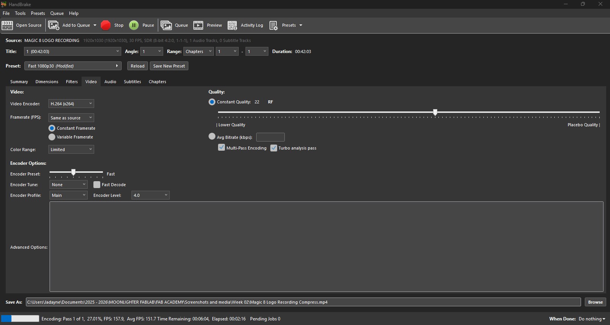Open the Framerate Same as source dropdown

pos(71,118)
